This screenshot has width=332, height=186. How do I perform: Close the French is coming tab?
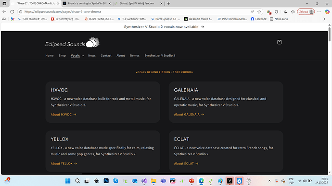coord(110,3)
